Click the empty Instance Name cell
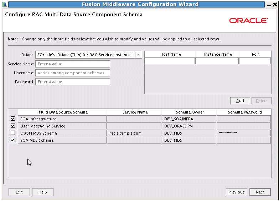Screen dimensions: 279x201 [x=217, y=61]
